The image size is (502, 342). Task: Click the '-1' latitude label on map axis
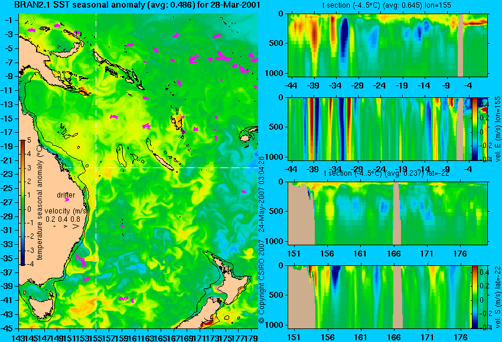pyautogui.click(x=9, y=20)
